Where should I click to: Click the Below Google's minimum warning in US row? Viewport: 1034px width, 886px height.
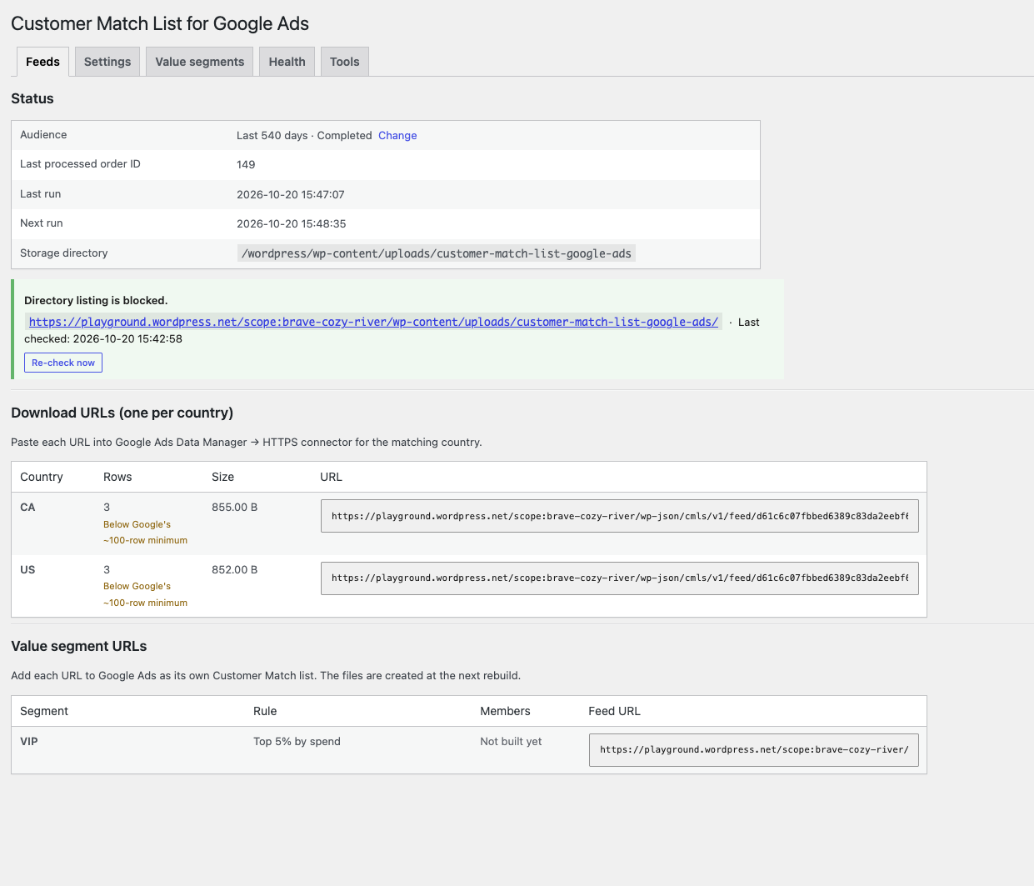coord(145,594)
